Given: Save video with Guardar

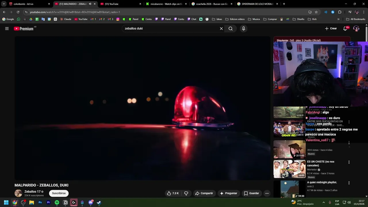Looking at the screenshot, I should coord(252,193).
